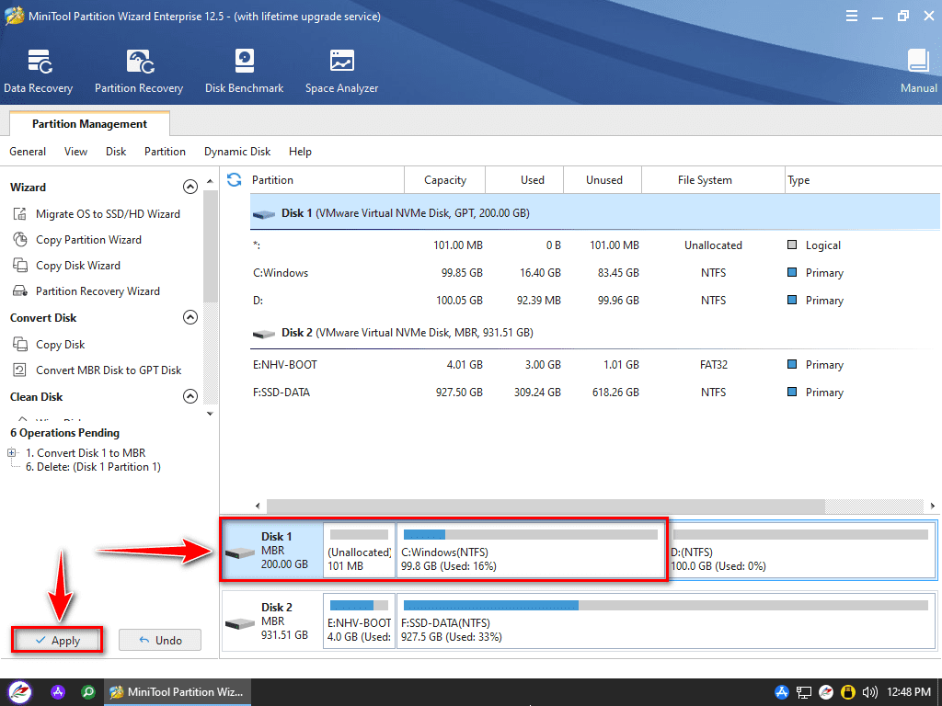
Task: Open the Dynamic Disk menu
Action: click(236, 151)
